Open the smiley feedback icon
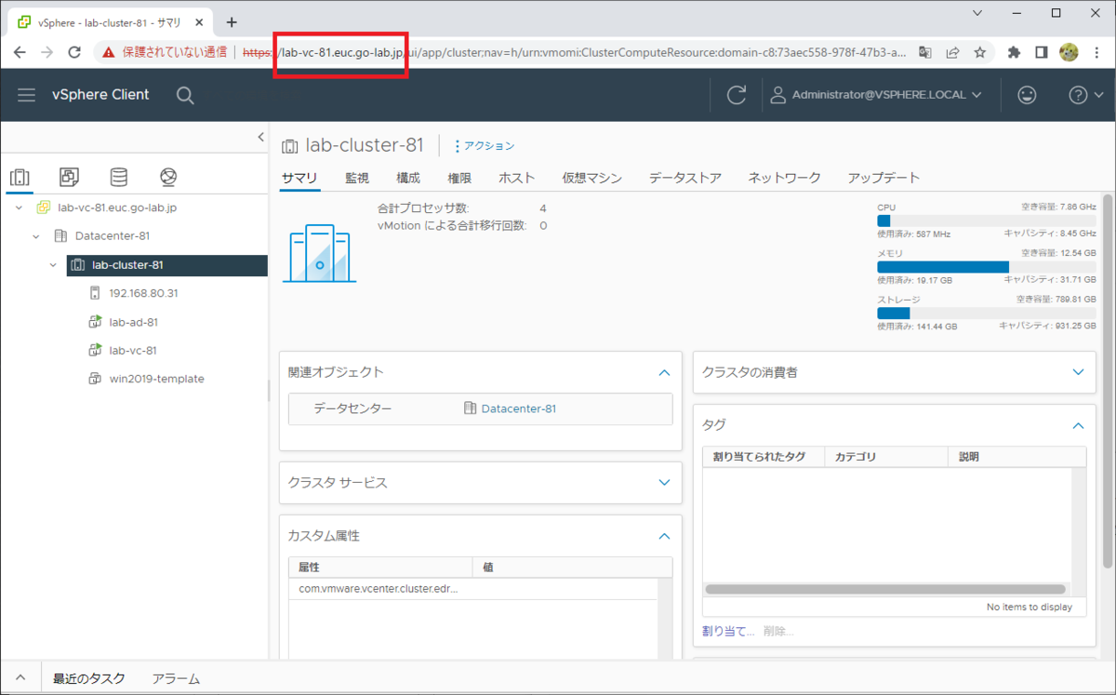 1027,95
